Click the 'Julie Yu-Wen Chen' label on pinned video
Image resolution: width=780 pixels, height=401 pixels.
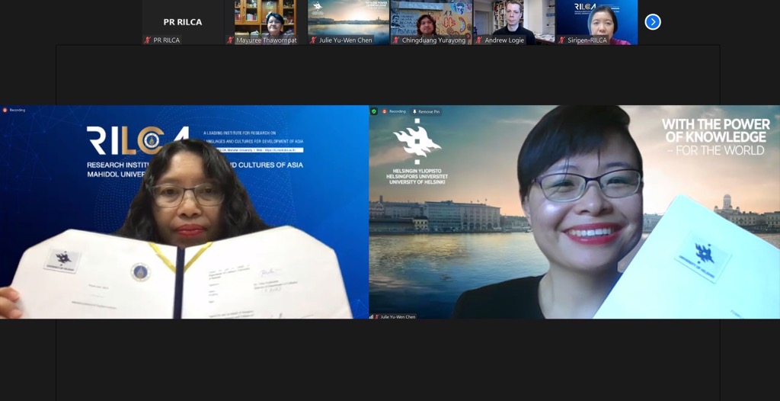coord(398,317)
